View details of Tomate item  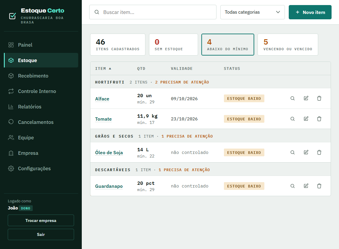(x=293, y=119)
